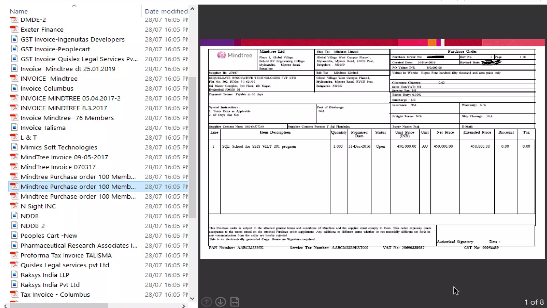Click PDF icon beside N Sight INC
The height and width of the screenshot is (308, 547).
pos(14,206)
